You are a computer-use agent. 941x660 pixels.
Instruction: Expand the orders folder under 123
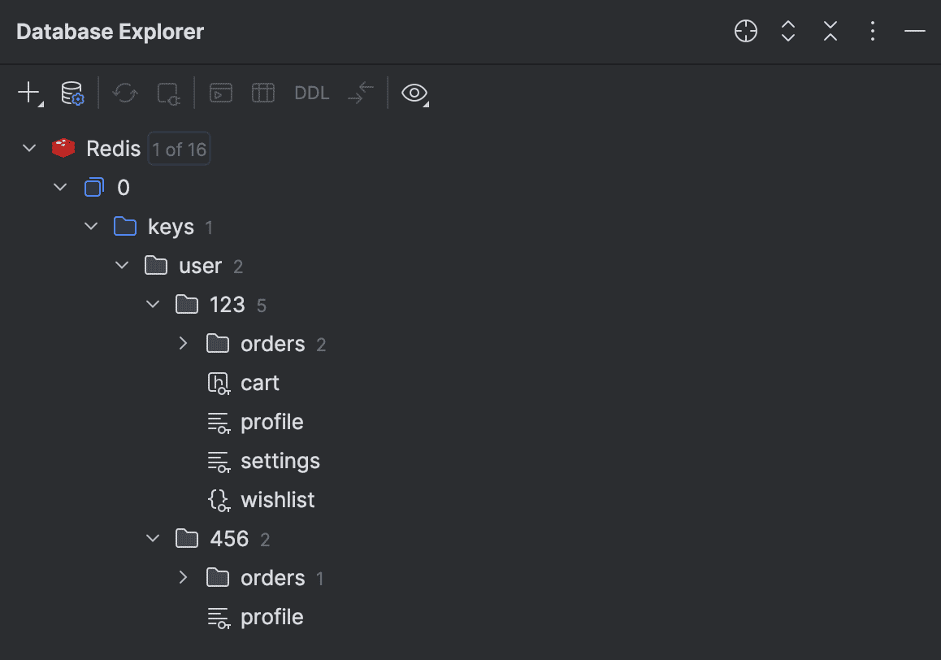tap(184, 344)
